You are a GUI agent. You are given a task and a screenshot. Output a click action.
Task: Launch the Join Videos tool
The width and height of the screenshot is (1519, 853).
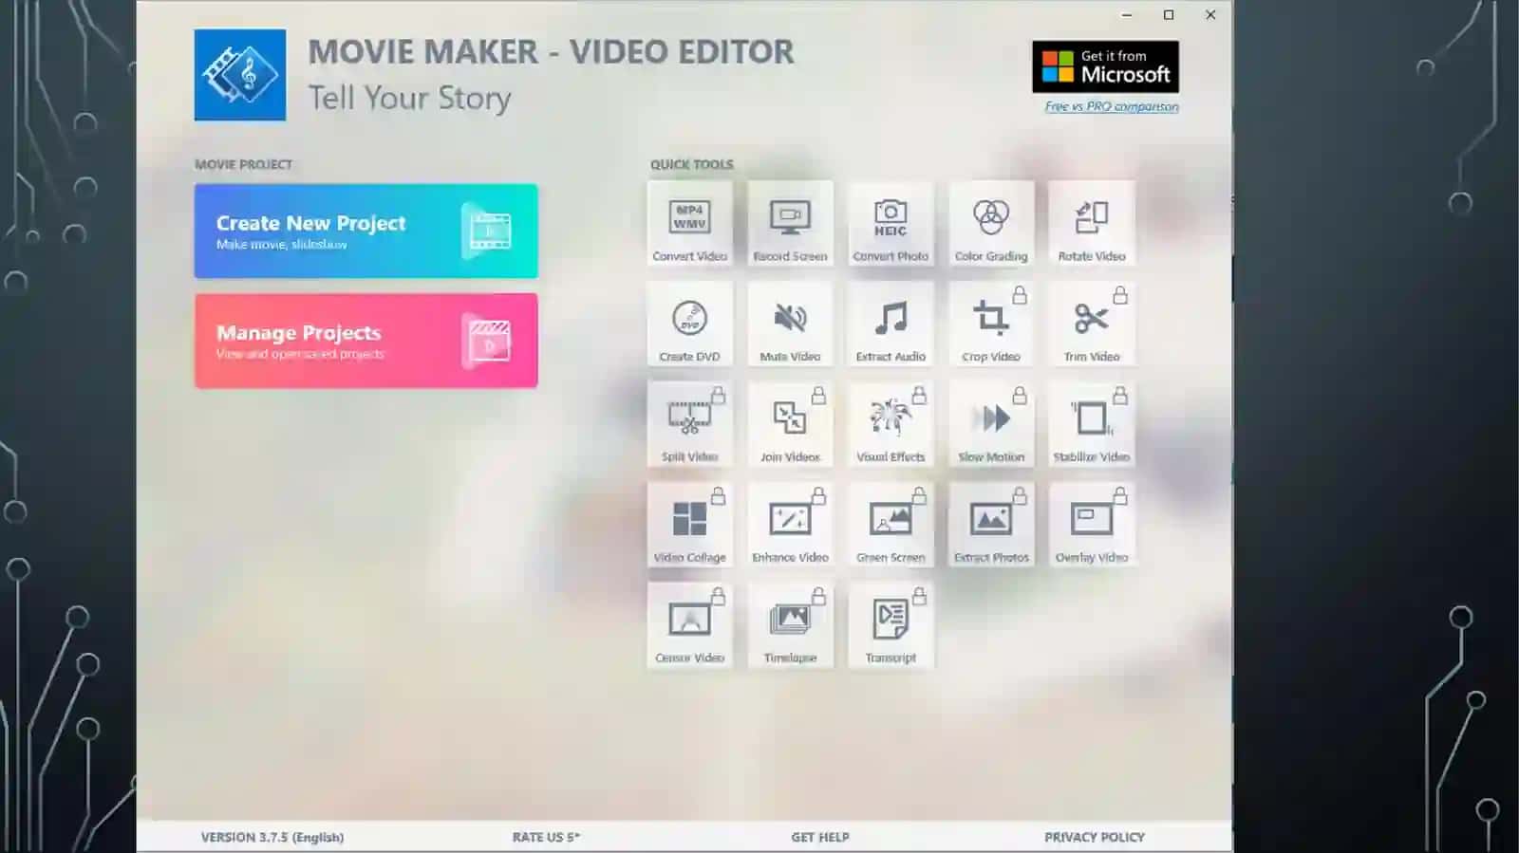tap(790, 424)
